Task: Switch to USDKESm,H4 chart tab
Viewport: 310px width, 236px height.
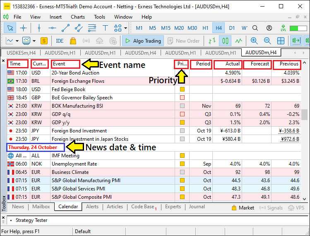Action: point(21,53)
